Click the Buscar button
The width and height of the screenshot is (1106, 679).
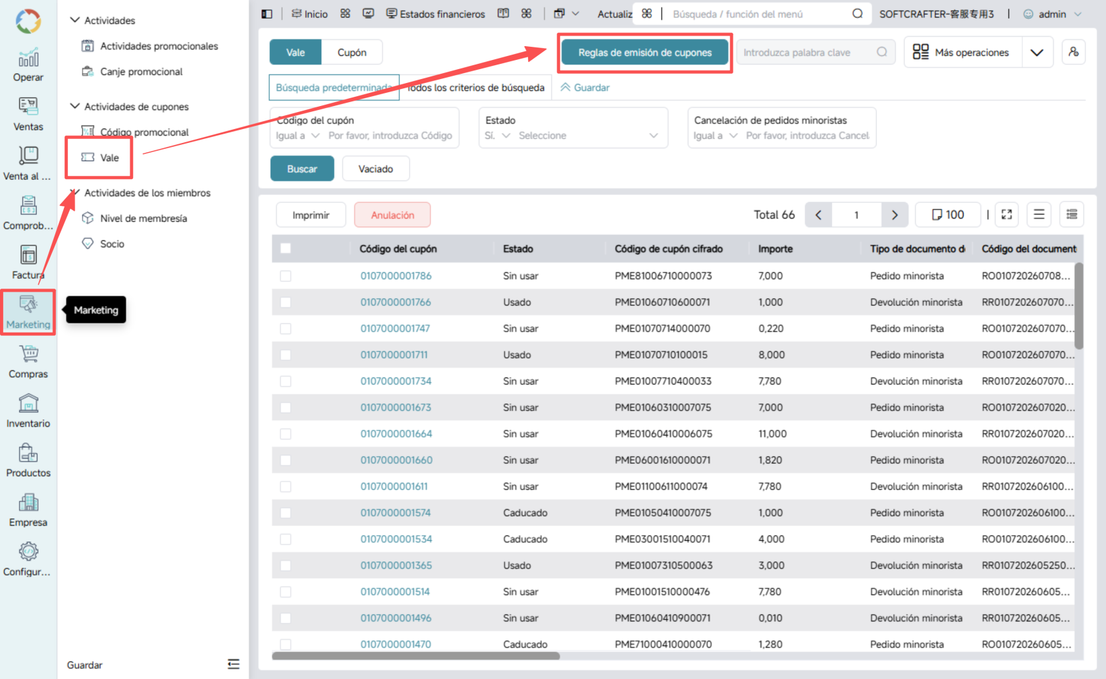coord(302,169)
